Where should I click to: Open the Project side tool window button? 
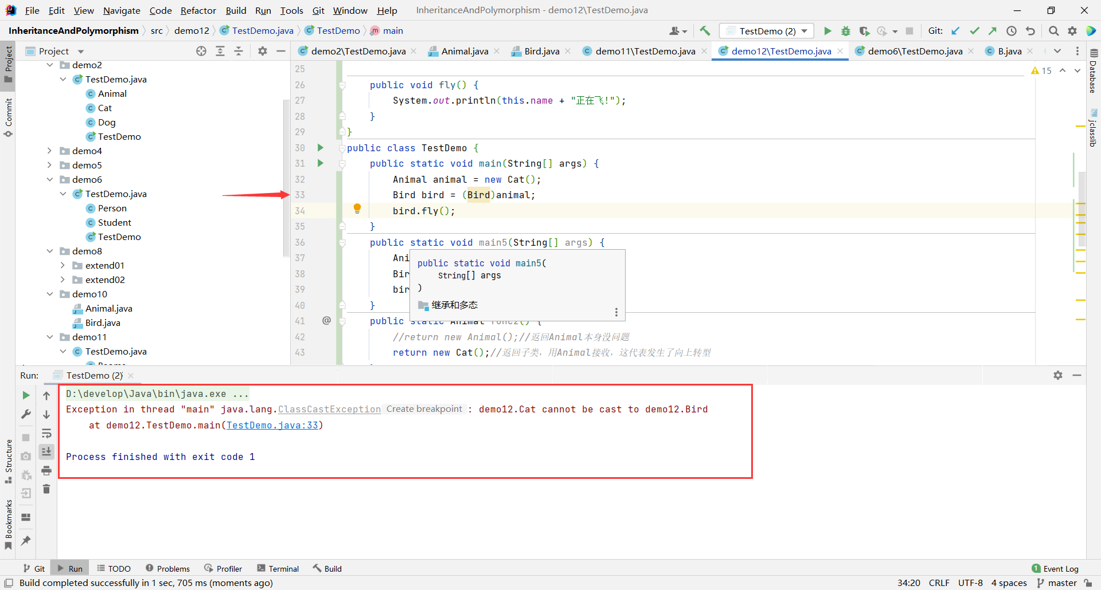[x=8, y=64]
